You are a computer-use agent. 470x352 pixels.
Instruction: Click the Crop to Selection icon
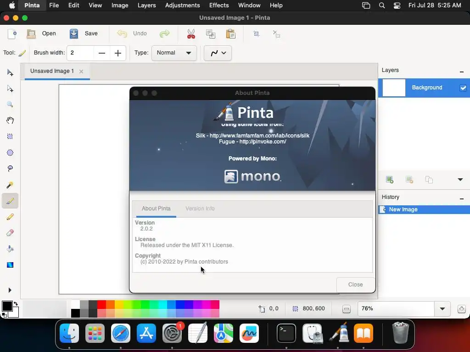[256, 33]
